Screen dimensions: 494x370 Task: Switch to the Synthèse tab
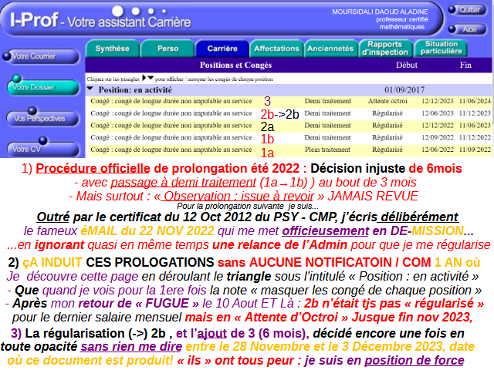click(112, 49)
